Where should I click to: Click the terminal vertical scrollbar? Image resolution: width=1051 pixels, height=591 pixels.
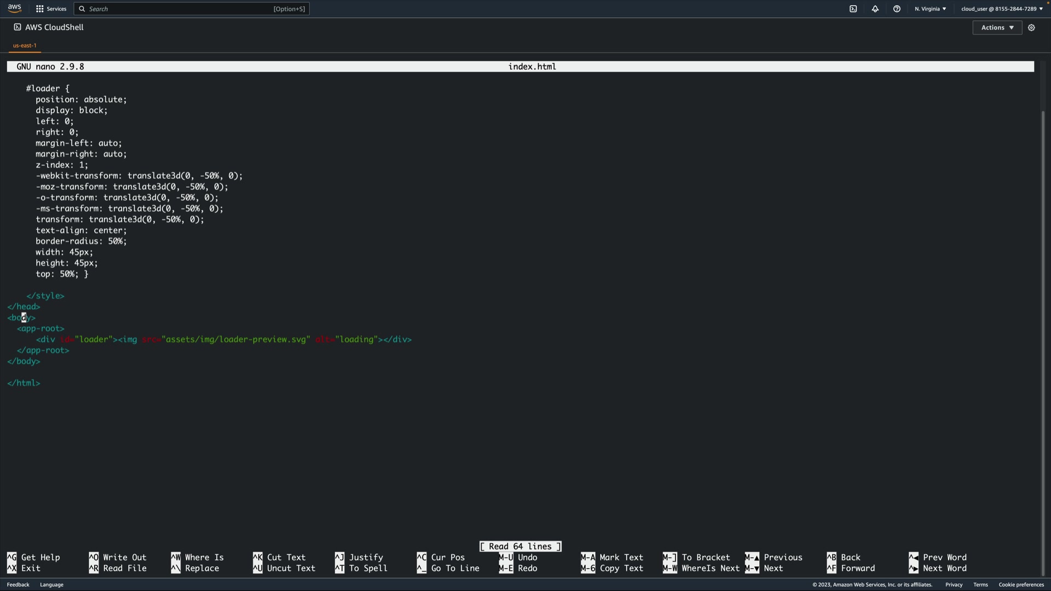tap(1043, 339)
